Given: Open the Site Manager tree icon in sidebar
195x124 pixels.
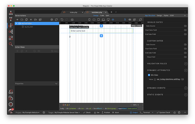Looking at the screenshot, I should point(11,13).
